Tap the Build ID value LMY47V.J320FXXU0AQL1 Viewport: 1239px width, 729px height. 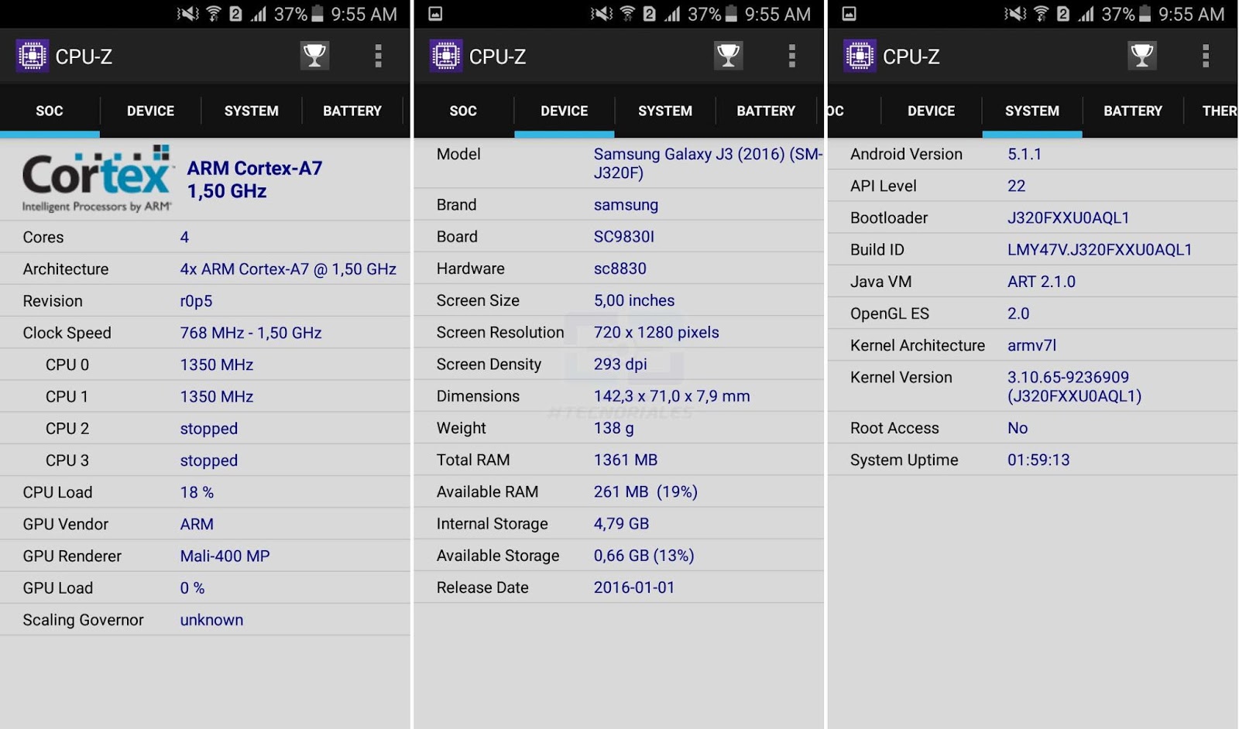point(1100,249)
